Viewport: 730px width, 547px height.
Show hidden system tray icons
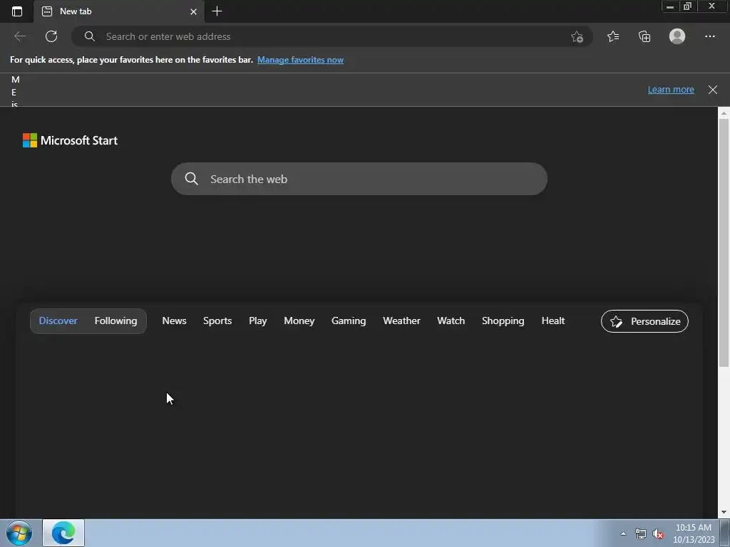pyautogui.click(x=623, y=533)
